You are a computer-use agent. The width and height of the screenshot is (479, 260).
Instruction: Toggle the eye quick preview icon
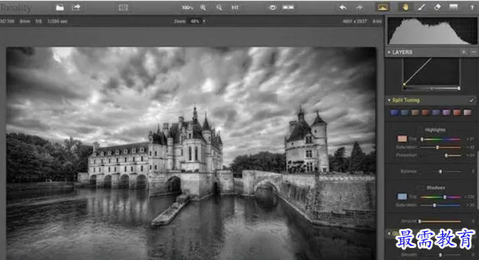(273, 7)
